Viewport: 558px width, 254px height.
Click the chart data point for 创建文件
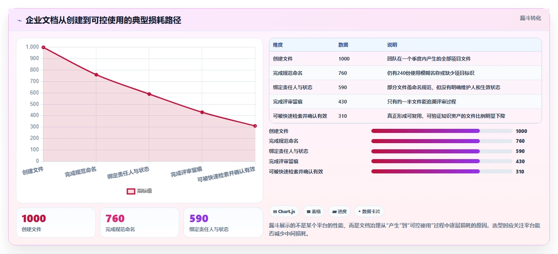(x=43, y=47)
